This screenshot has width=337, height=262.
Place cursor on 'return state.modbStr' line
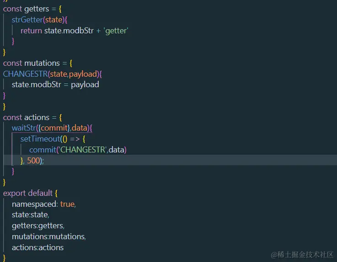[x=75, y=31]
